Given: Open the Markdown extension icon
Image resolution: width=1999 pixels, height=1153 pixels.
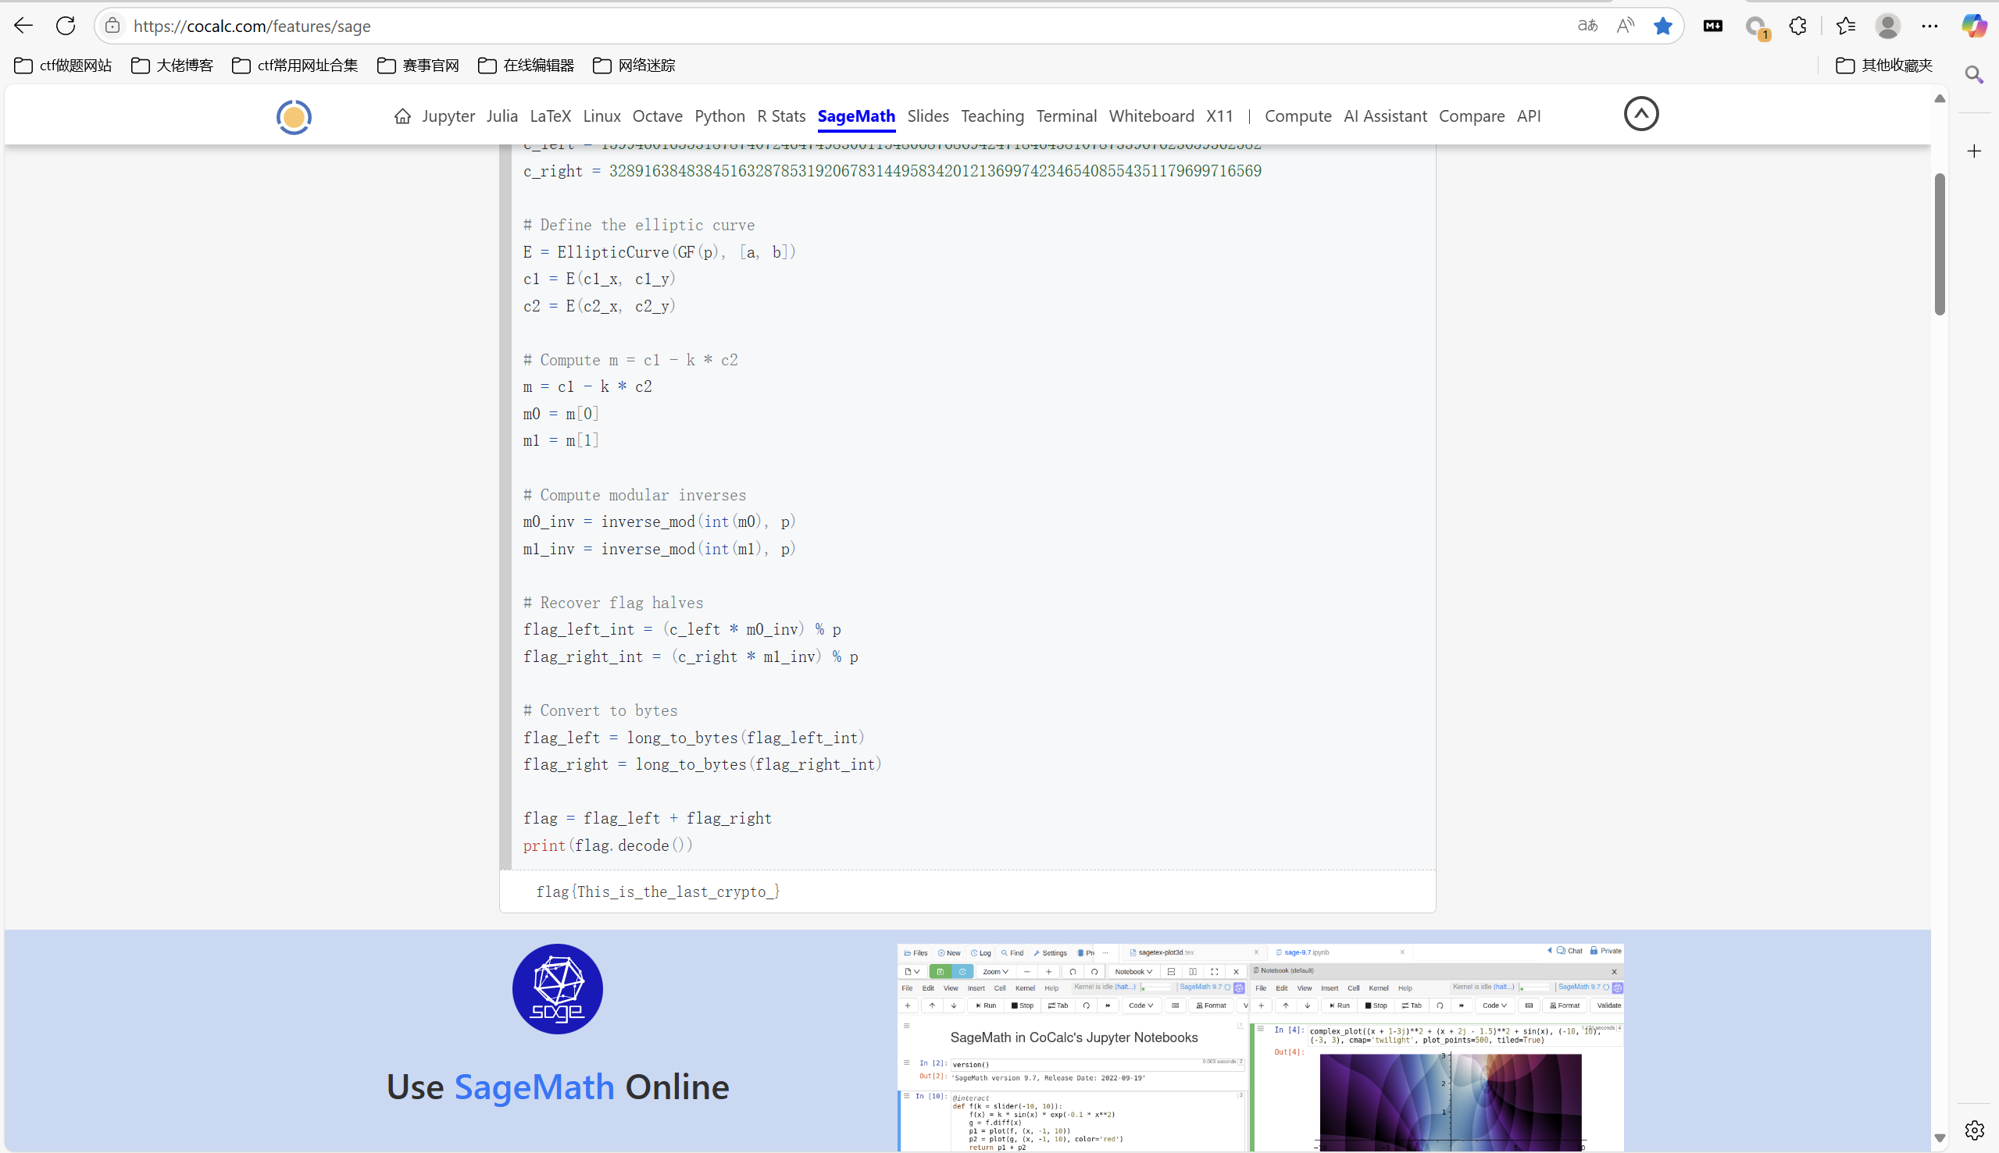Looking at the screenshot, I should pyautogui.click(x=1712, y=25).
